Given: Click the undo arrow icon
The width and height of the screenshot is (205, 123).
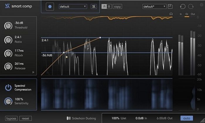Looking at the screenshot, I should 183,6.
